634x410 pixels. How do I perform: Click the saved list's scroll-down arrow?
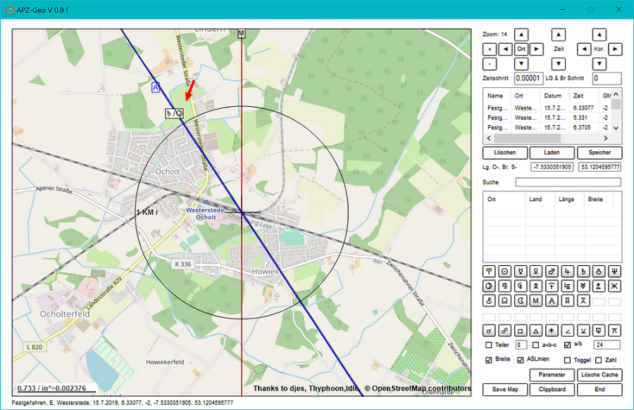616,128
